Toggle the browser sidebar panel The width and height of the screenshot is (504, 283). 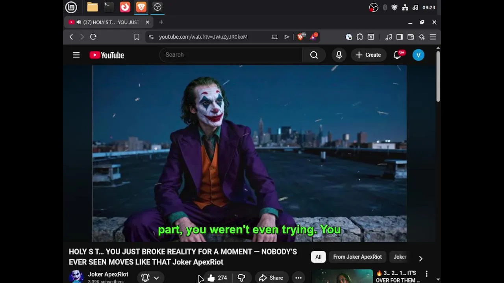[400, 37]
